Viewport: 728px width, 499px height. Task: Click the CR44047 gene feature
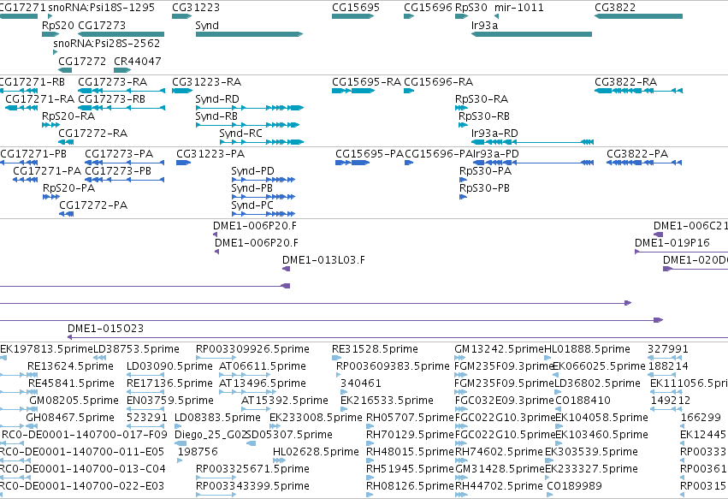122,70
